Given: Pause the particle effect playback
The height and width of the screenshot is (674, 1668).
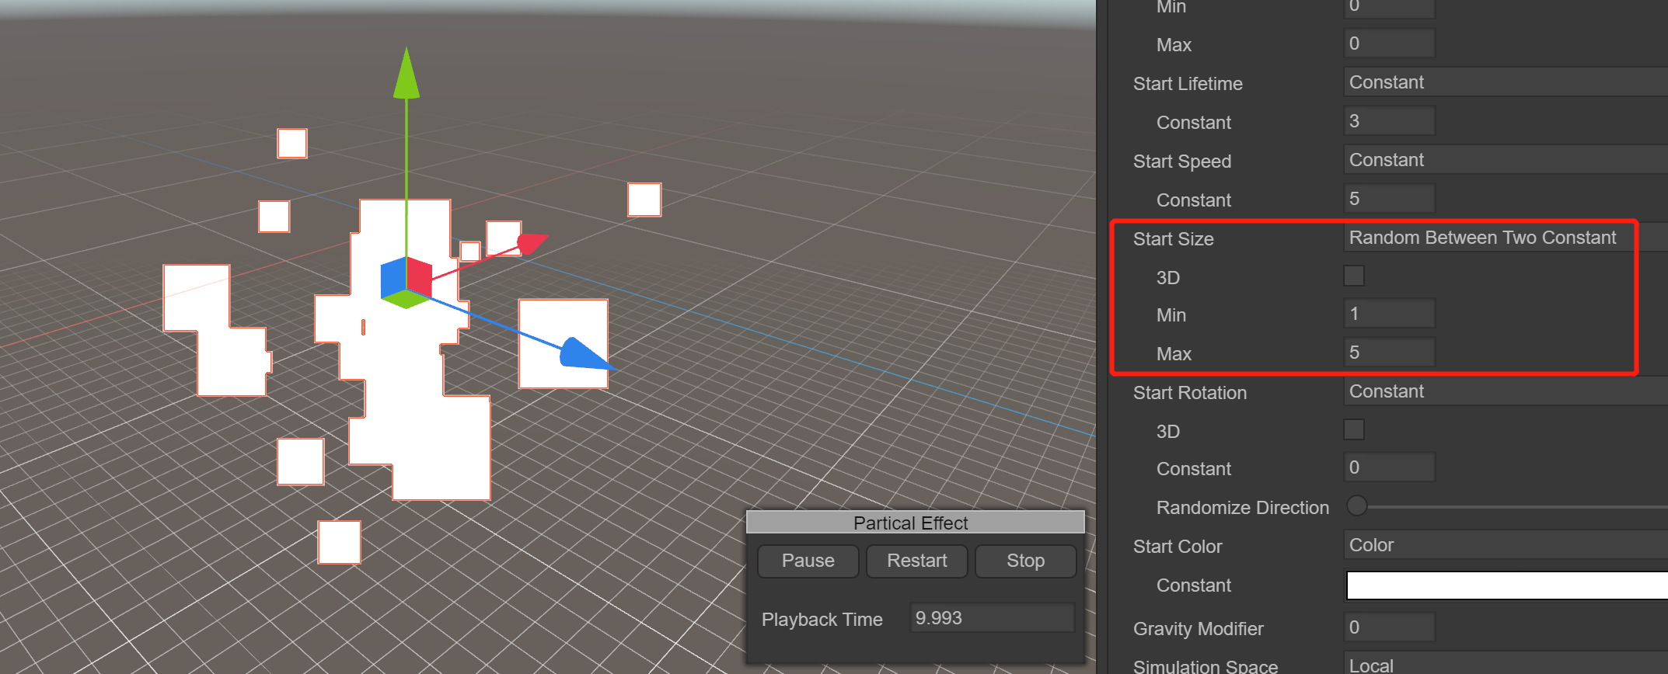Looking at the screenshot, I should [808, 561].
